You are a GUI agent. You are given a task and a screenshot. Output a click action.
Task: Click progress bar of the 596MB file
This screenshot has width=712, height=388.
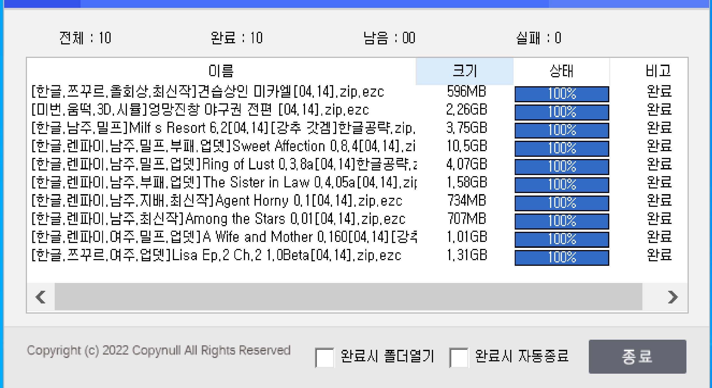(562, 94)
